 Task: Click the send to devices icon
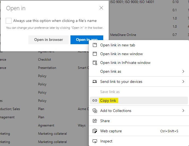click(x=95, y=82)
